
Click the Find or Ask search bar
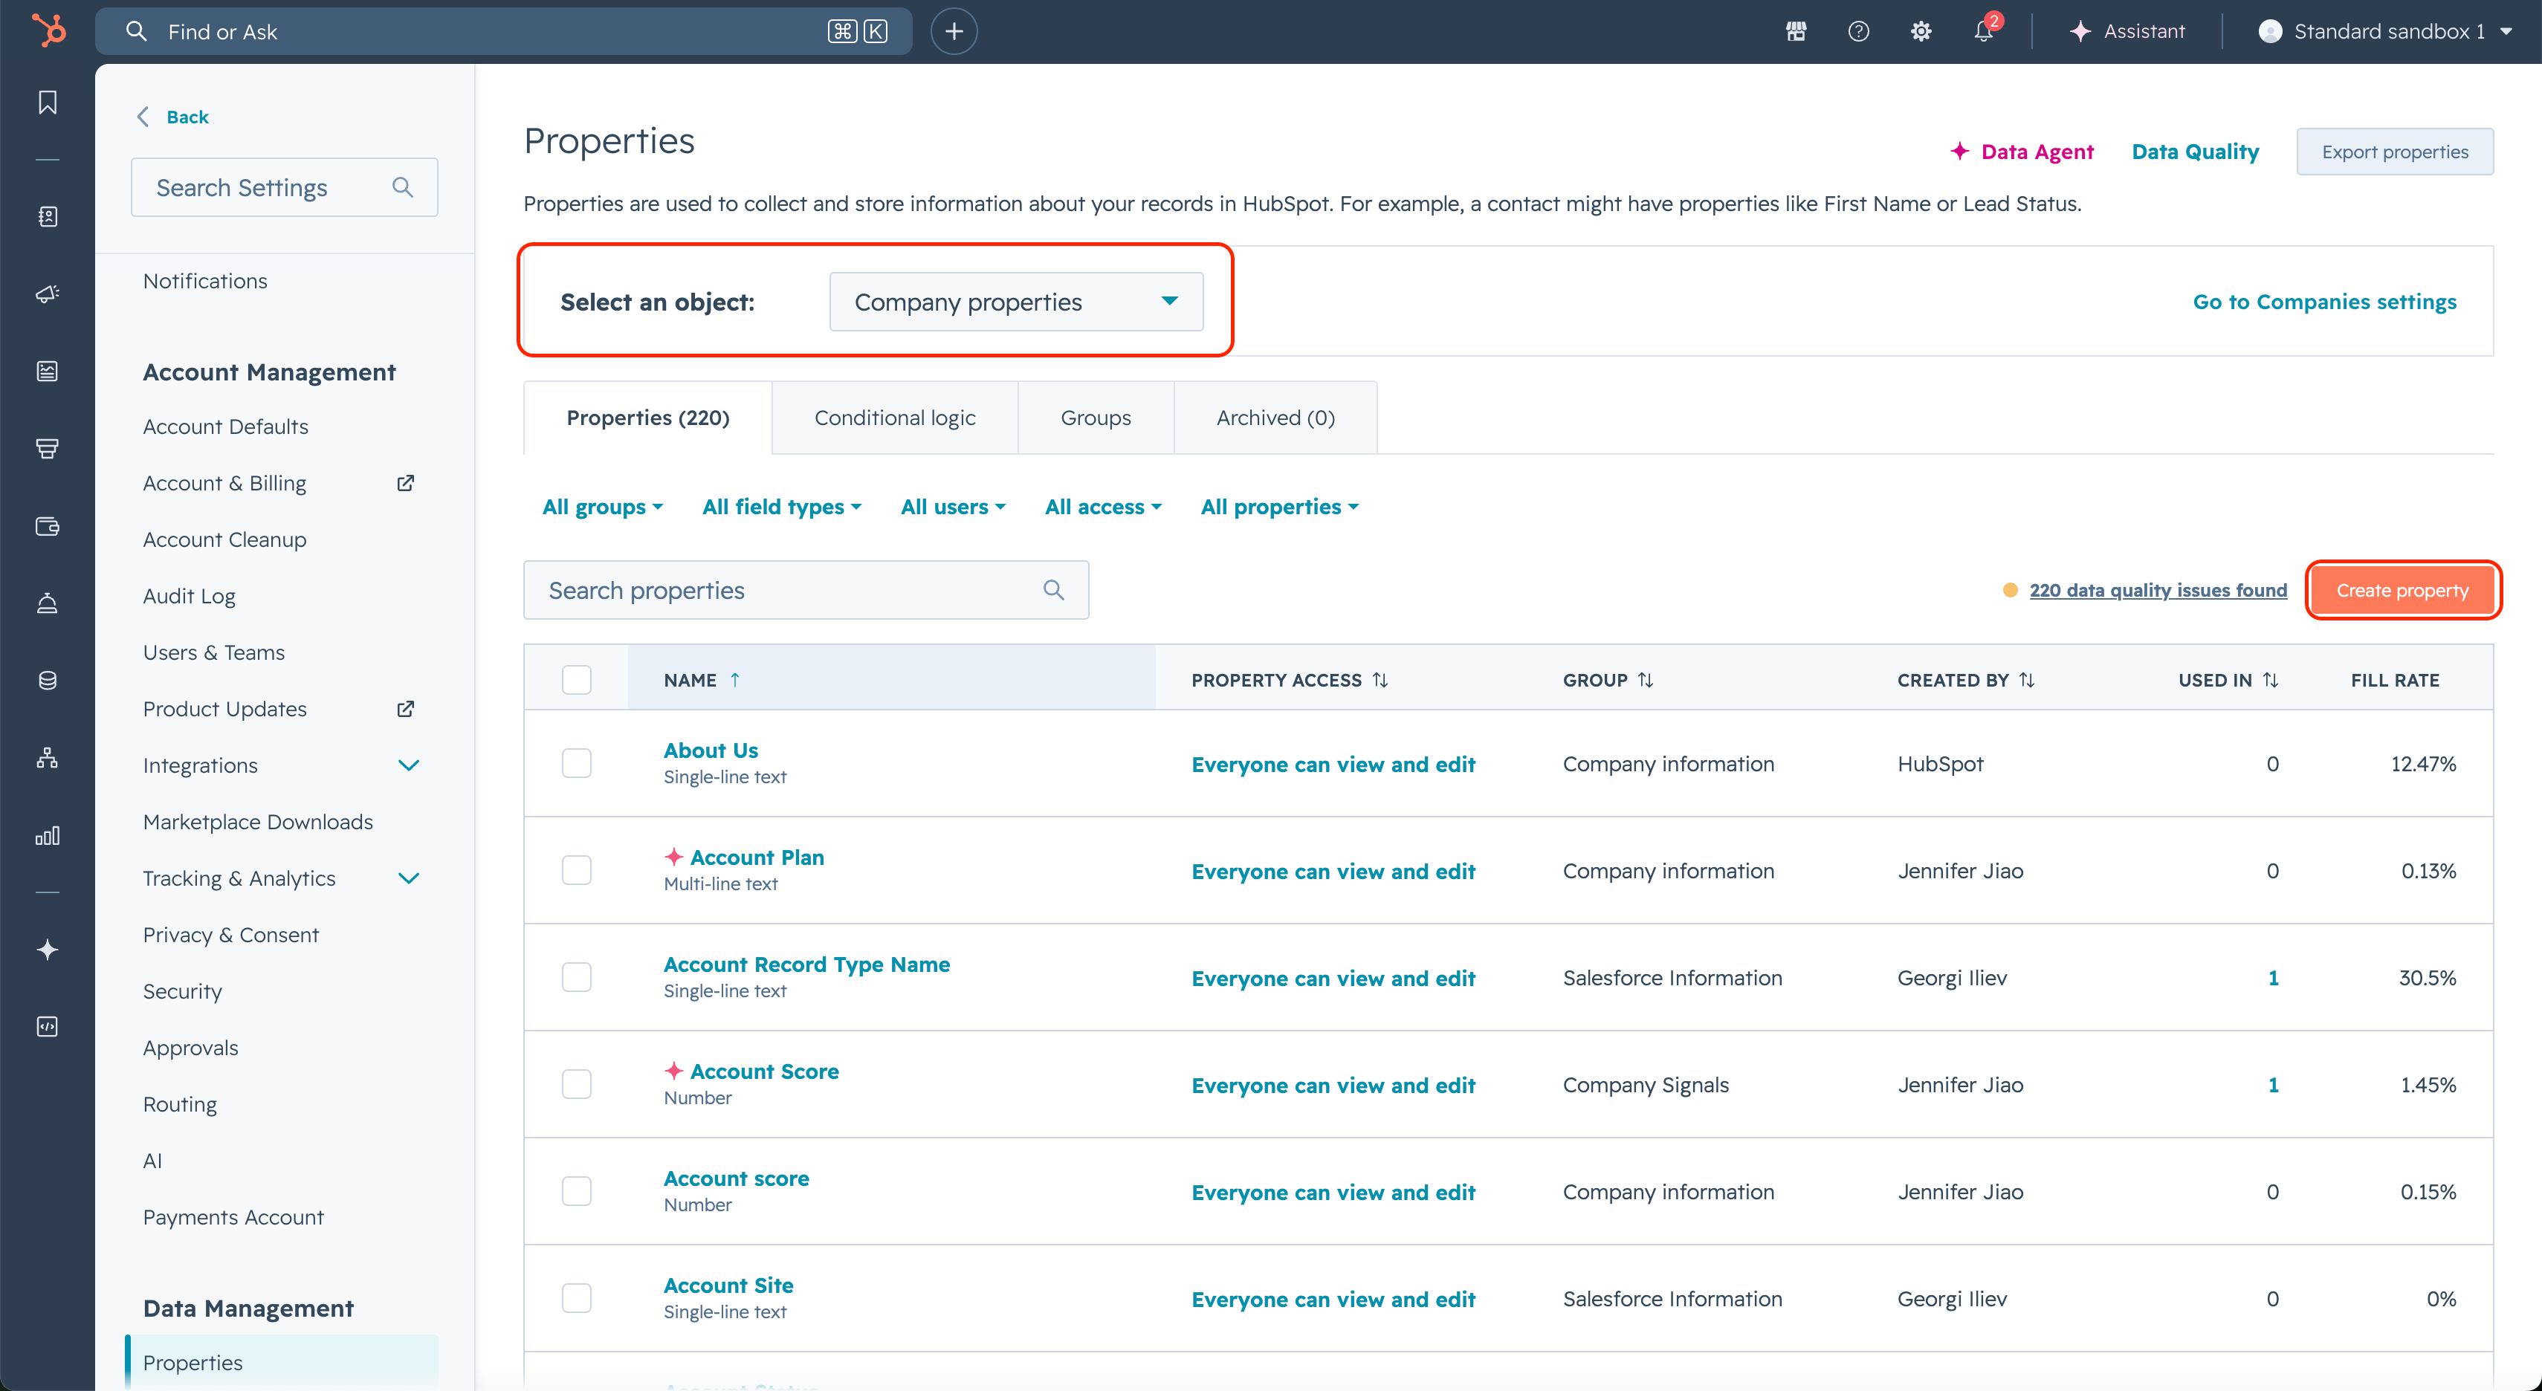(503, 31)
